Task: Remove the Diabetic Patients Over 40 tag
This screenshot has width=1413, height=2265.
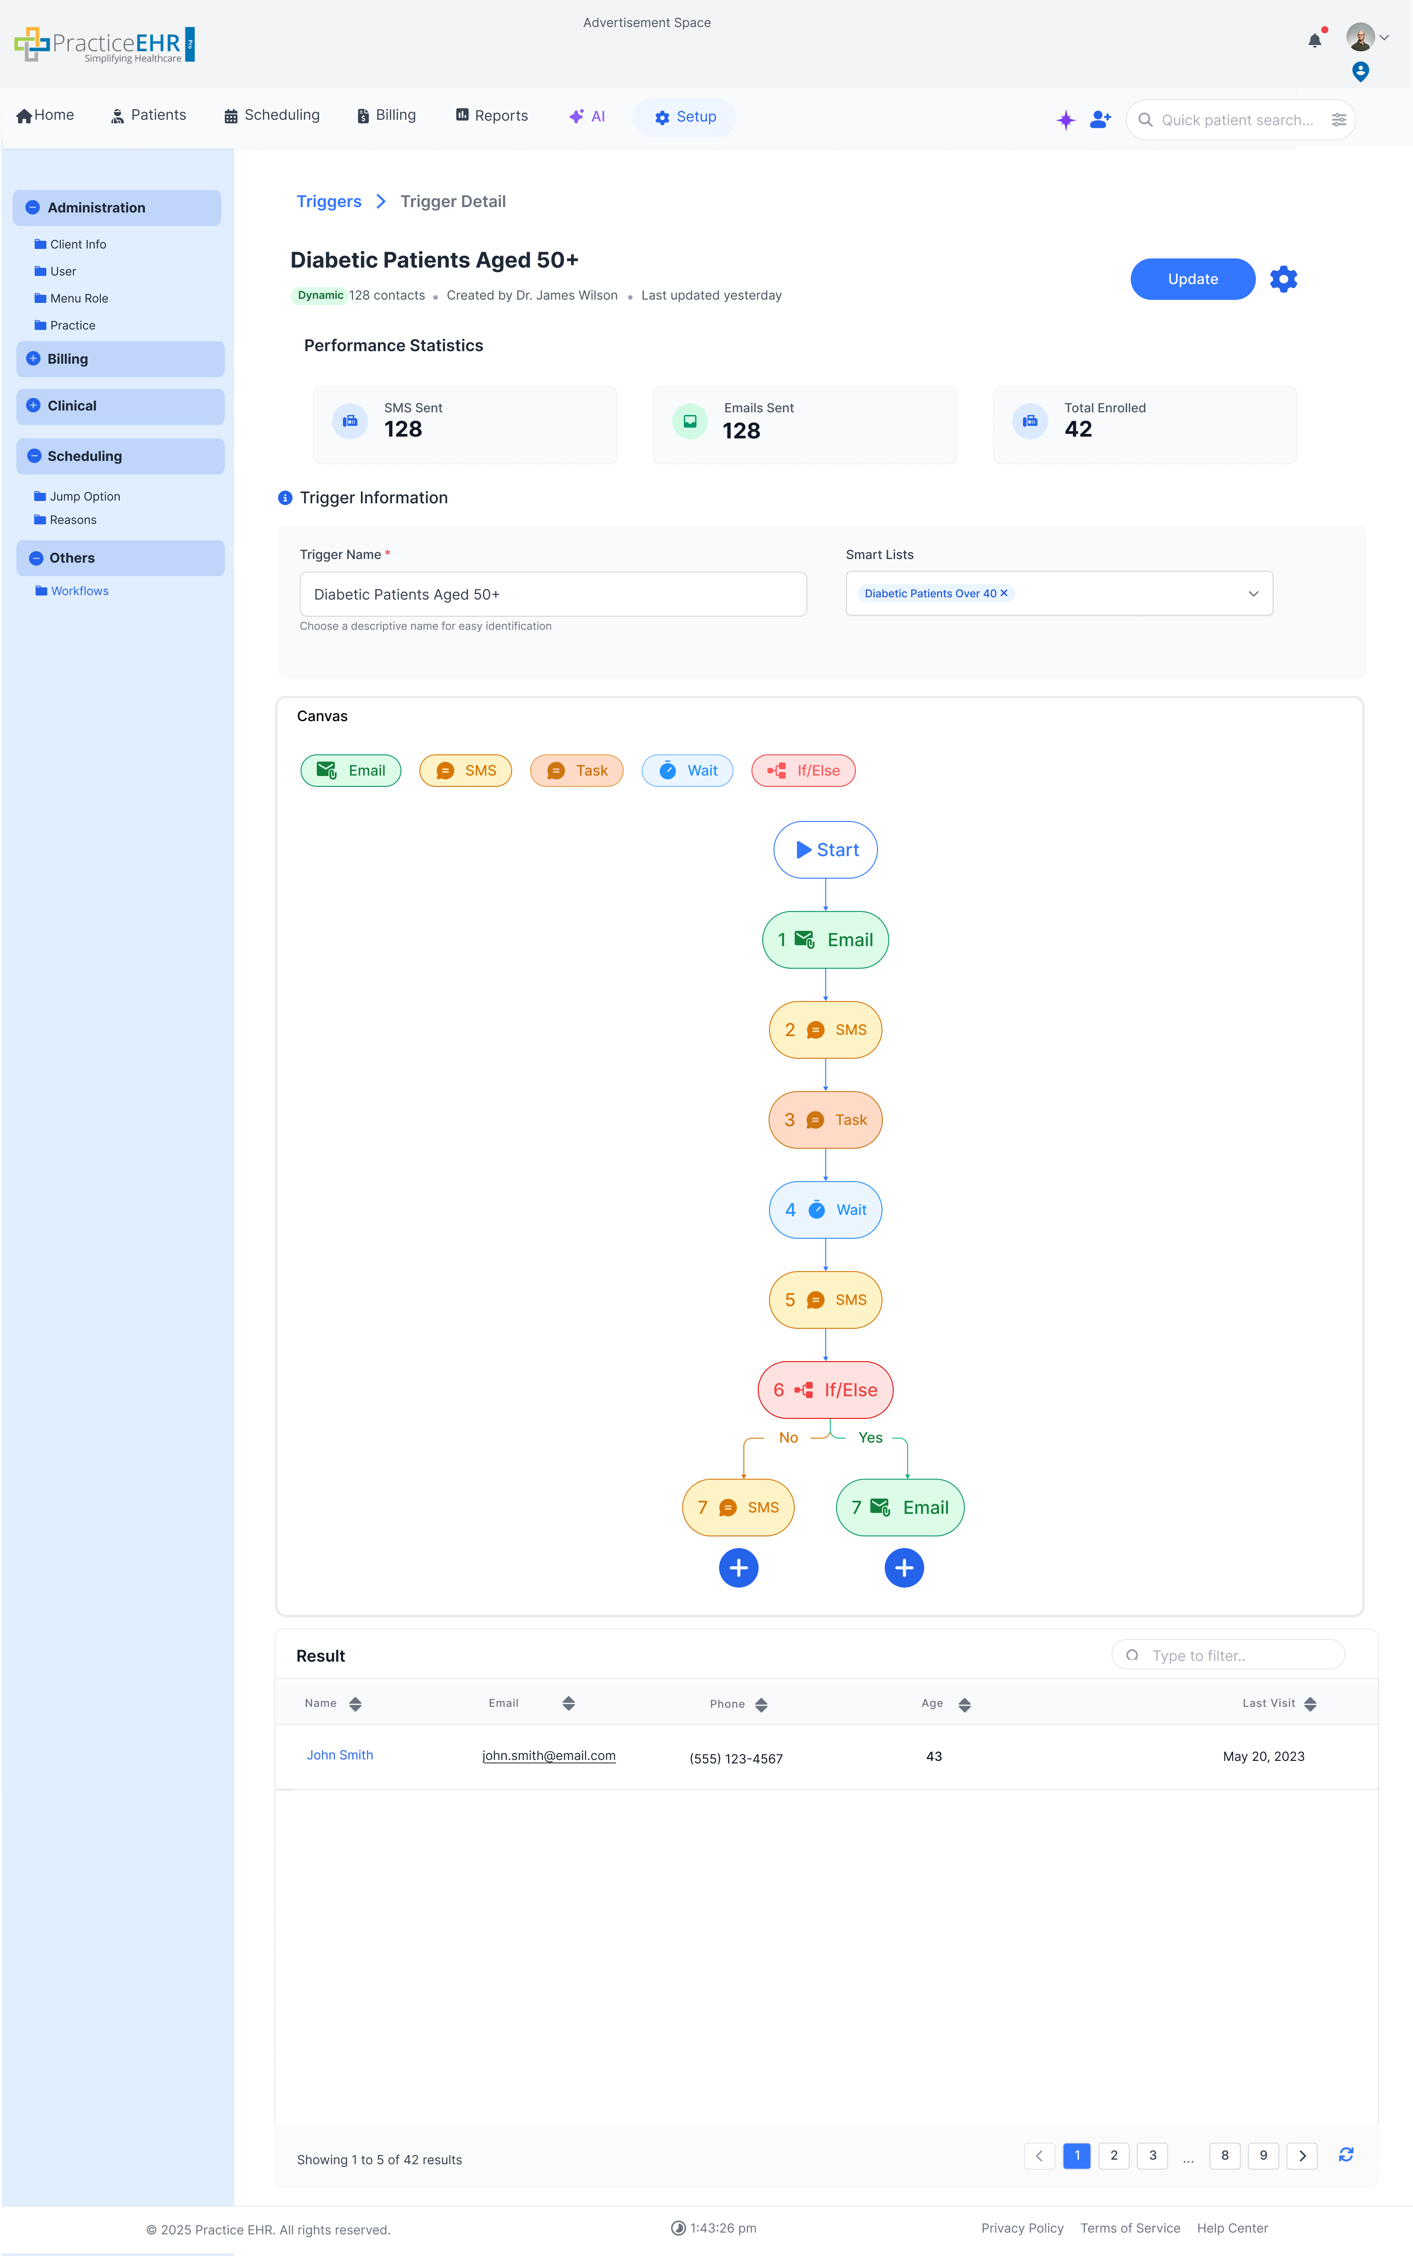Action: (1004, 594)
